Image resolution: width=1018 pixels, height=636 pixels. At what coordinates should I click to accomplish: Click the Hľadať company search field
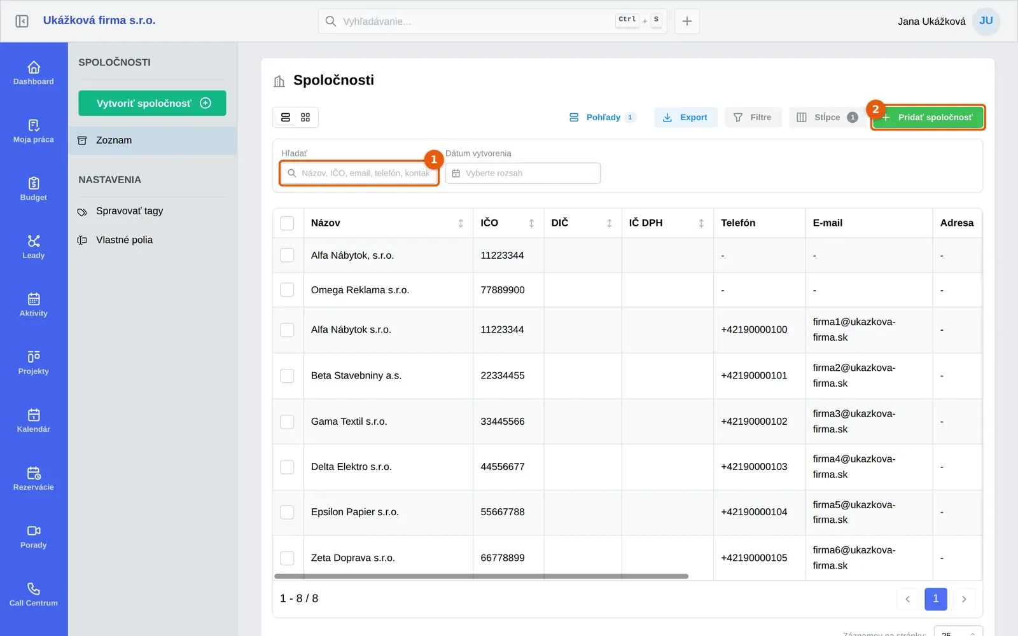[x=359, y=173]
